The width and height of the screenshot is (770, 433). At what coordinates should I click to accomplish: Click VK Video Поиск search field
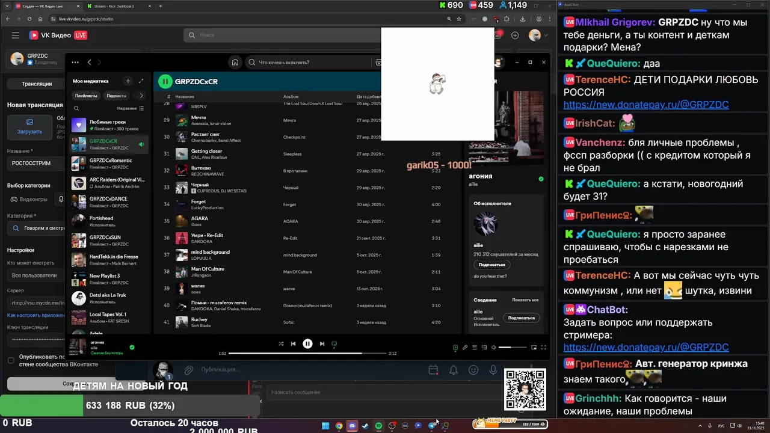[283, 35]
